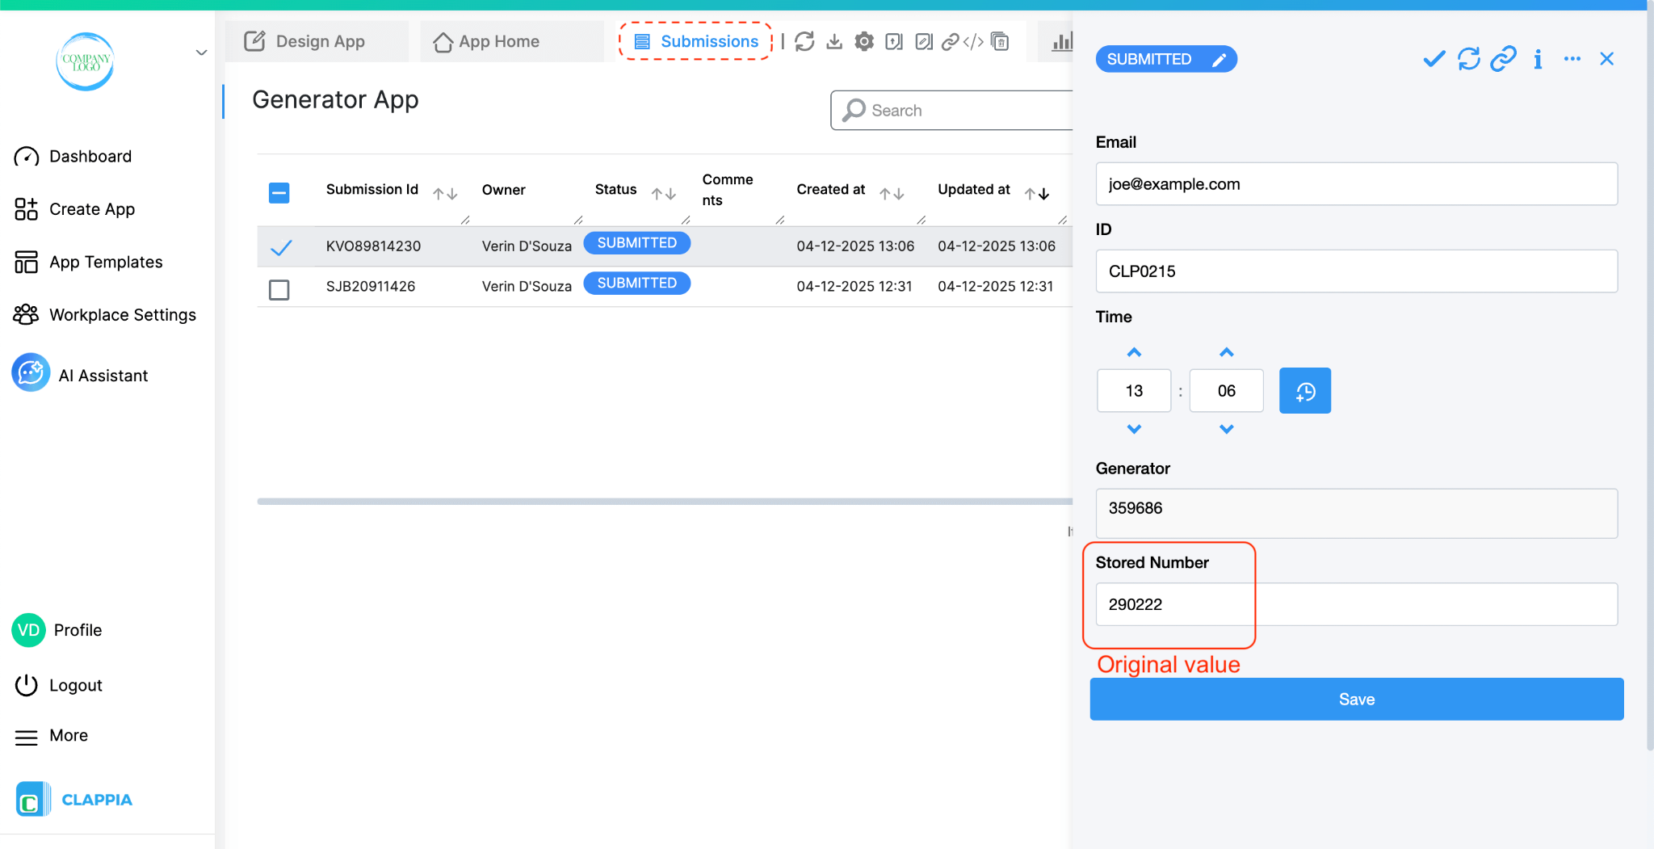Open the embed code icon
The width and height of the screenshot is (1654, 849).
(x=973, y=41)
